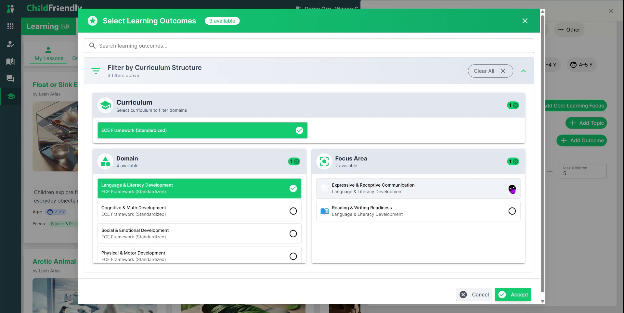Close the right side panel
This screenshot has width=624, height=313.
(611, 11)
